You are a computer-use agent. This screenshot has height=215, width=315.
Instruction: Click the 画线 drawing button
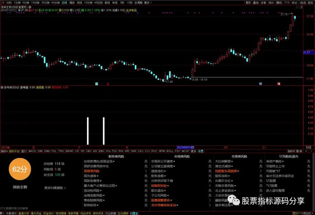pyautogui.click(x=279, y=3)
